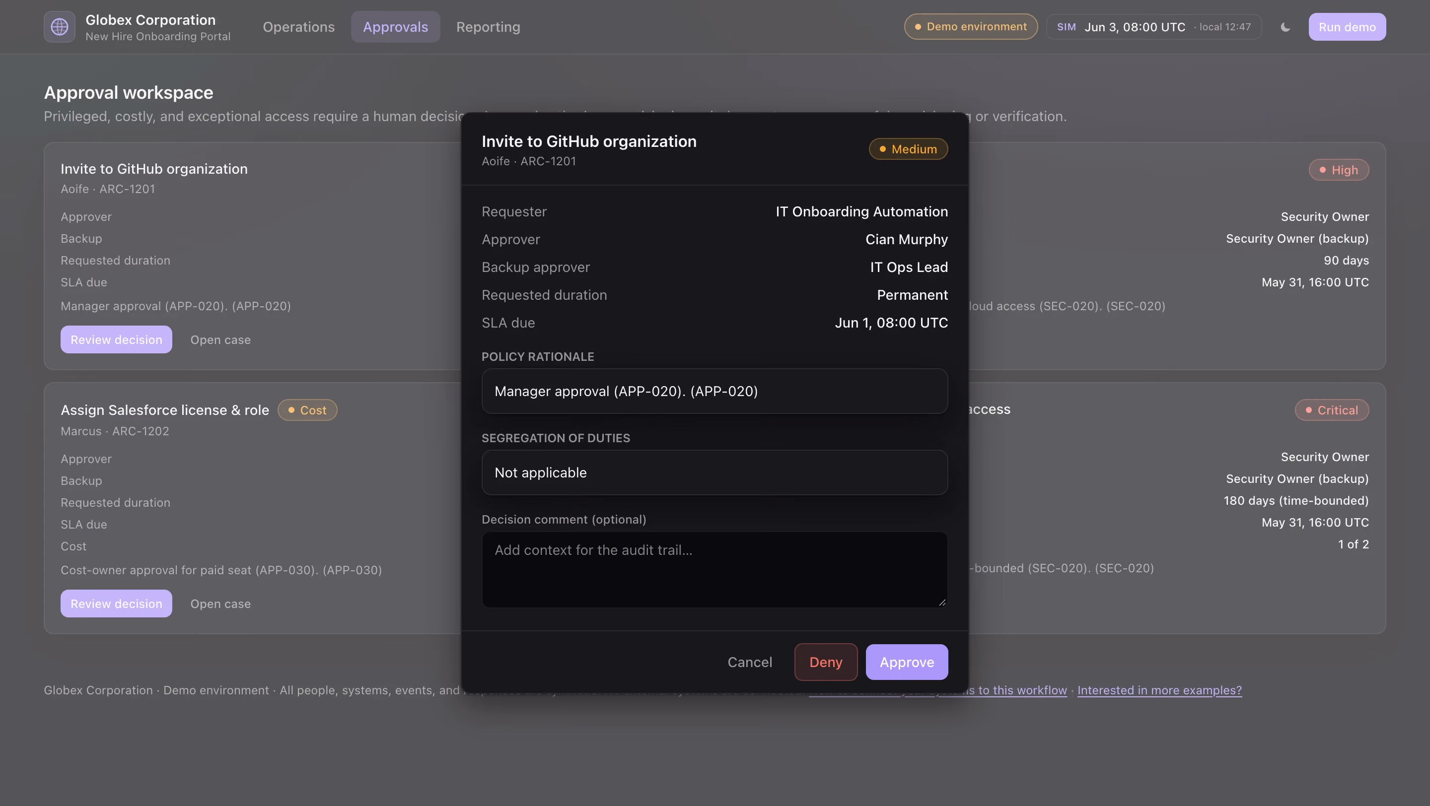Screen dimensions: 1430x806
Task: Click the High risk badge
Action: [1339, 170]
